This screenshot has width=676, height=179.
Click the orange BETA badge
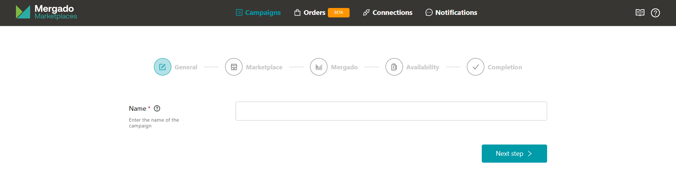pyautogui.click(x=338, y=13)
